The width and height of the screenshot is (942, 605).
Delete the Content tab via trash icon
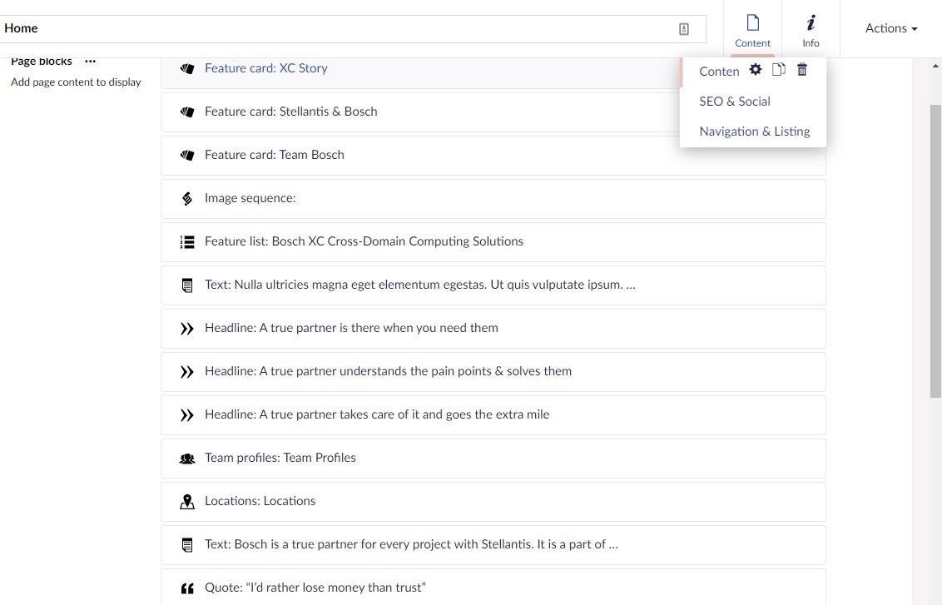point(801,70)
